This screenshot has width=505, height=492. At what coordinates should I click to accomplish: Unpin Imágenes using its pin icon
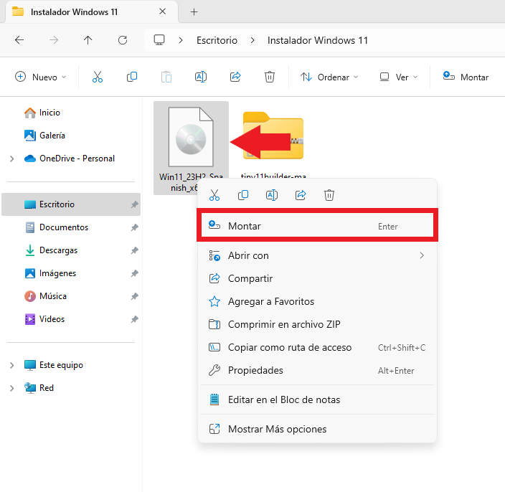[134, 273]
